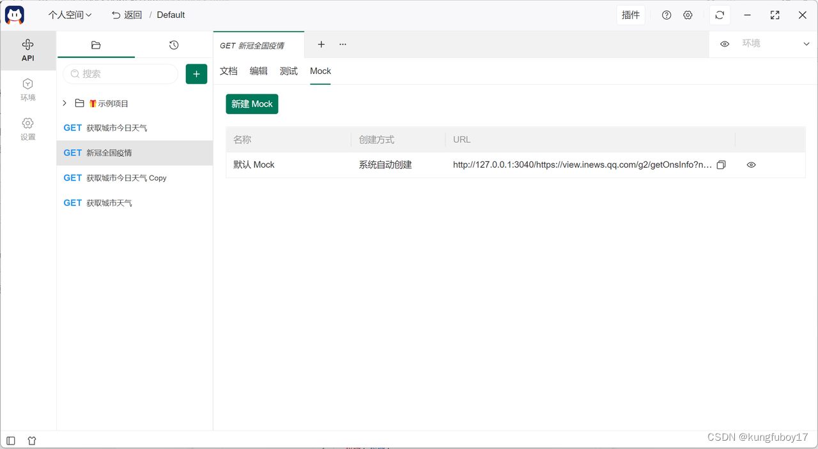Open the 插件 plugins button
Viewport: 818px width, 449px height.
[631, 15]
